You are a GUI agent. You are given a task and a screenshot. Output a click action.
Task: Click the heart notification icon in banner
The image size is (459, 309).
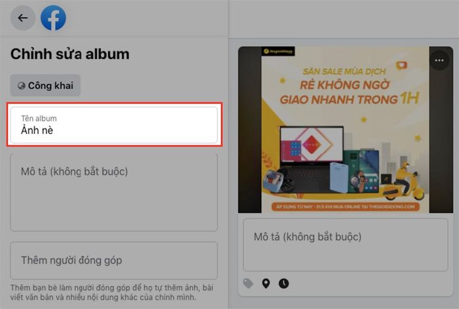tap(401, 65)
